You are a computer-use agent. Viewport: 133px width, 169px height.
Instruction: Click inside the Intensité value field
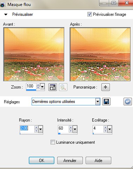pyautogui.click(x=64, y=129)
